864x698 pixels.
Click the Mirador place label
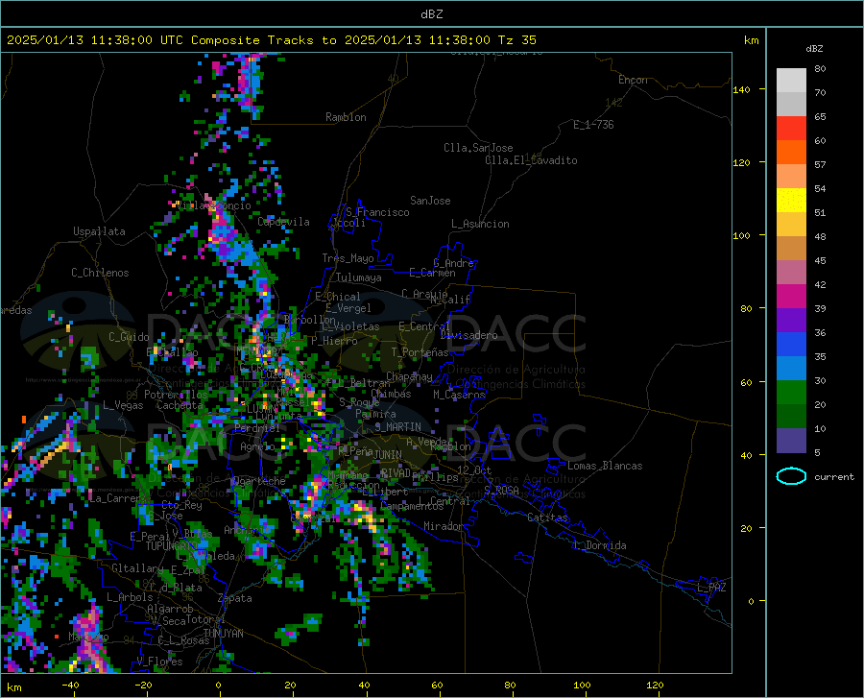point(444,526)
